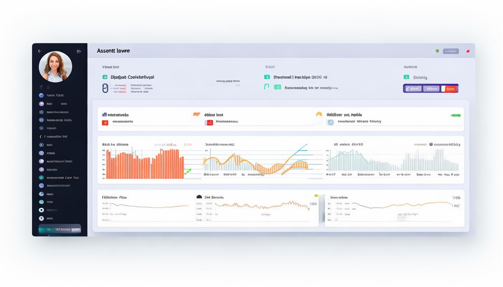503x287 pixels.
Task: Click the orange icon beside 'oblase brat' card
Action: (x=196, y=114)
